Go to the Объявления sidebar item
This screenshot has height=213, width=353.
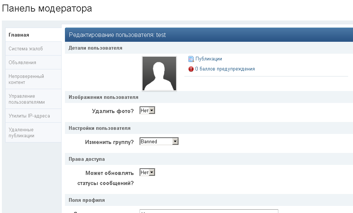pyautogui.click(x=22, y=63)
